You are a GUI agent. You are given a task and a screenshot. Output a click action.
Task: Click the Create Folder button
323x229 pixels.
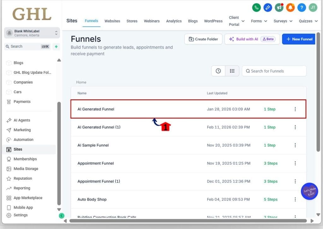click(x=203, y=39)
